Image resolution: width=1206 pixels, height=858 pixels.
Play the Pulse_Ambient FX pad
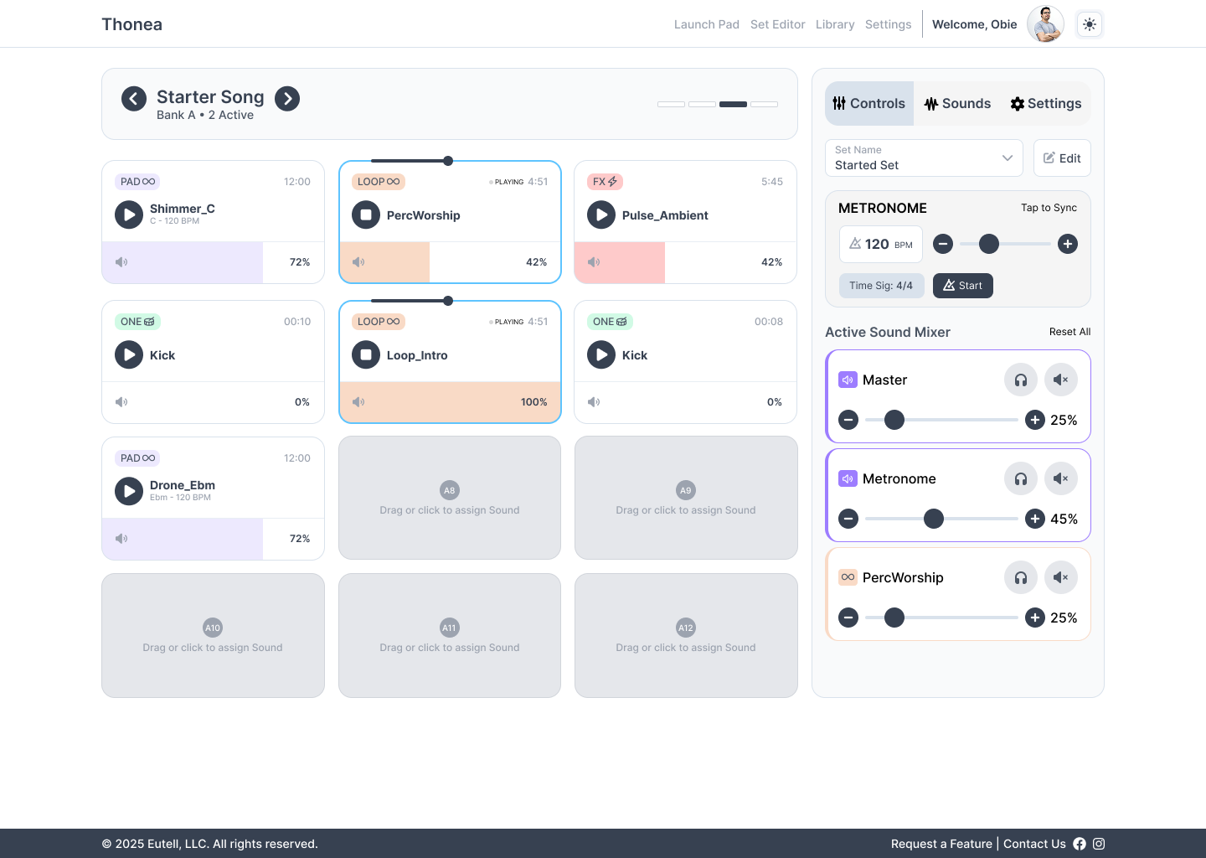[x=601, y=214]
